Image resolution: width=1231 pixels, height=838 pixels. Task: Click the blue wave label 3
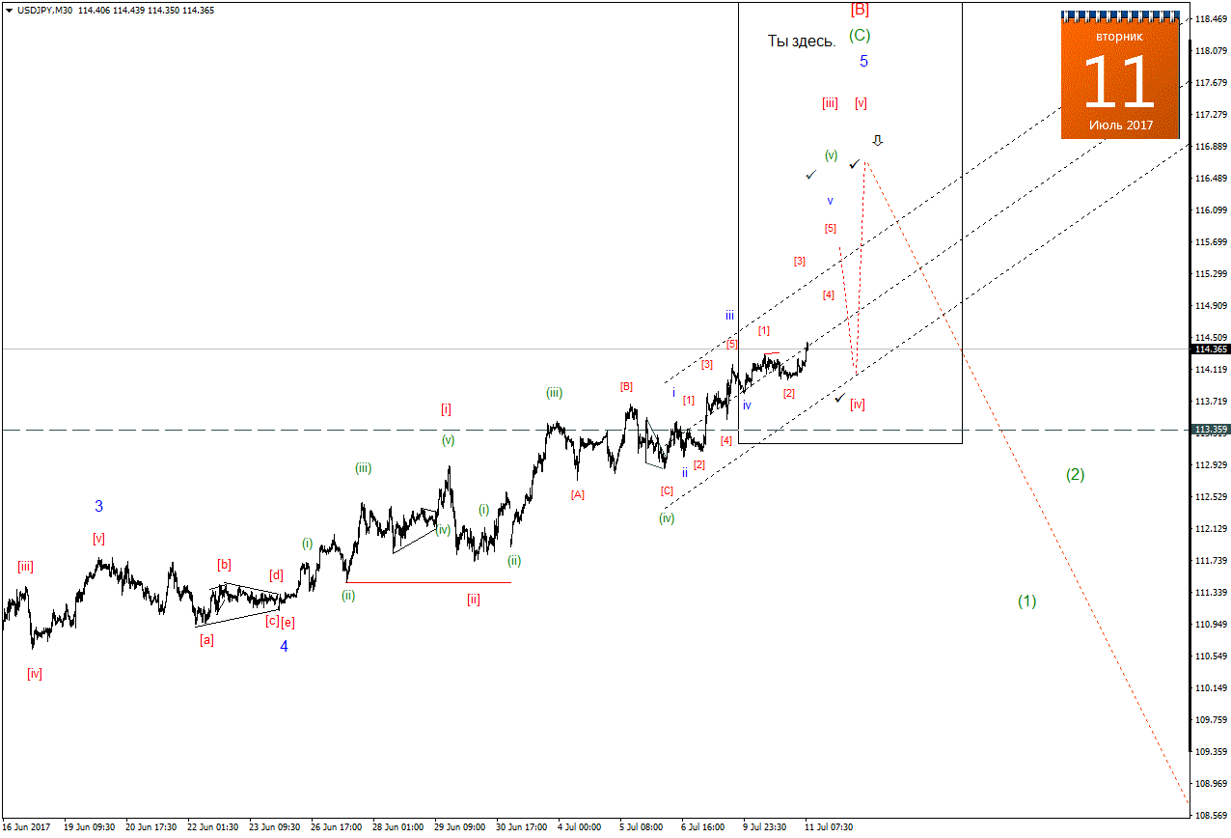point(98,506)
